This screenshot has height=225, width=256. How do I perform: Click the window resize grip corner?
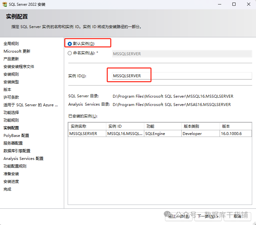coord(254,223)
